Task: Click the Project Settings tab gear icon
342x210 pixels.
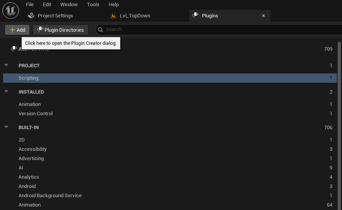Action: [31, 16]
